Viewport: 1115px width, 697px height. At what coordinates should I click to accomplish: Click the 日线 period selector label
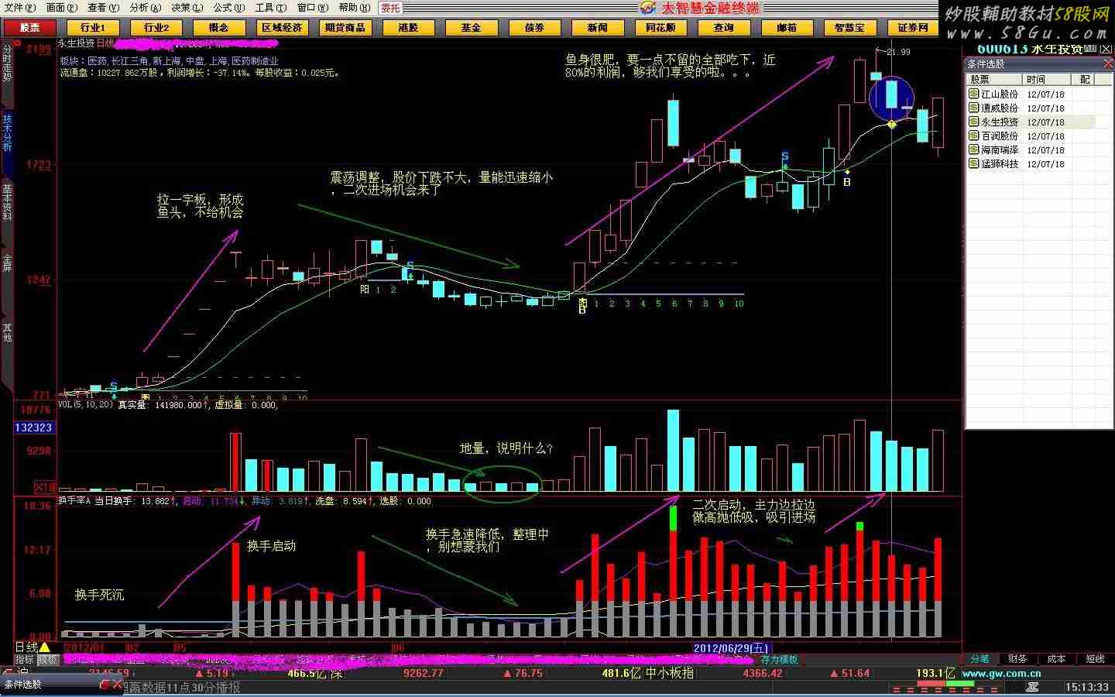point(26,647)
